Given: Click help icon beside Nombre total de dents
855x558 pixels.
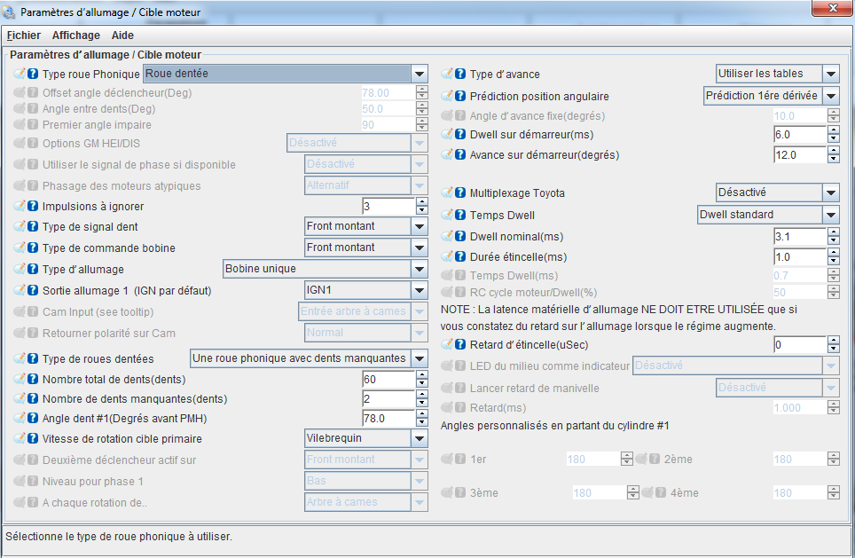Looking at the screenshot, I should click(33, 380).
